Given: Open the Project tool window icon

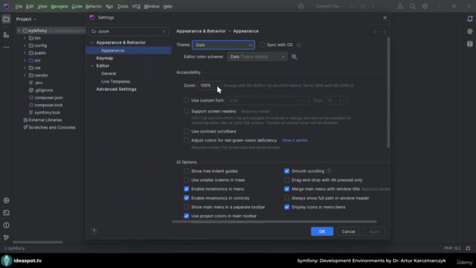Looking at the screenshot, I should point(6,19).
